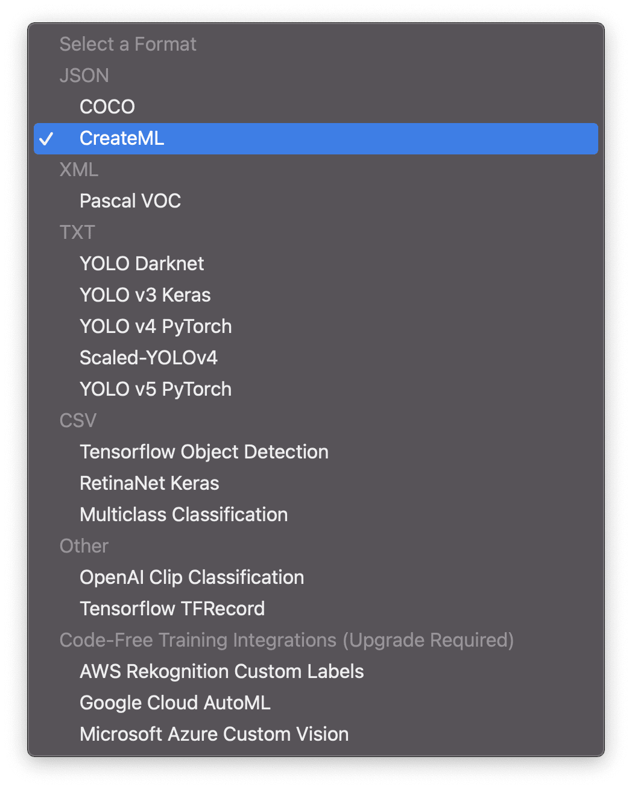Click the checkmark beside CreateML
This screenshot has height=789, width=632.
[x=46, y=139]
